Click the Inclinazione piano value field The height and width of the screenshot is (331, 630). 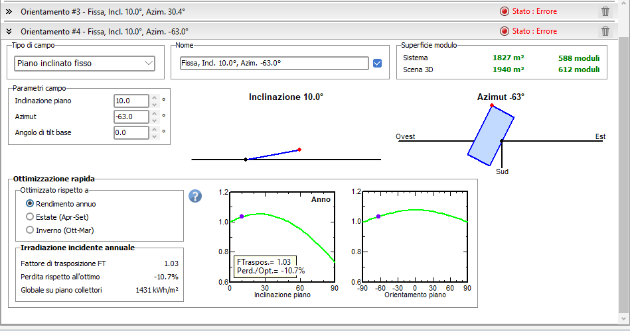click(130, 101)
